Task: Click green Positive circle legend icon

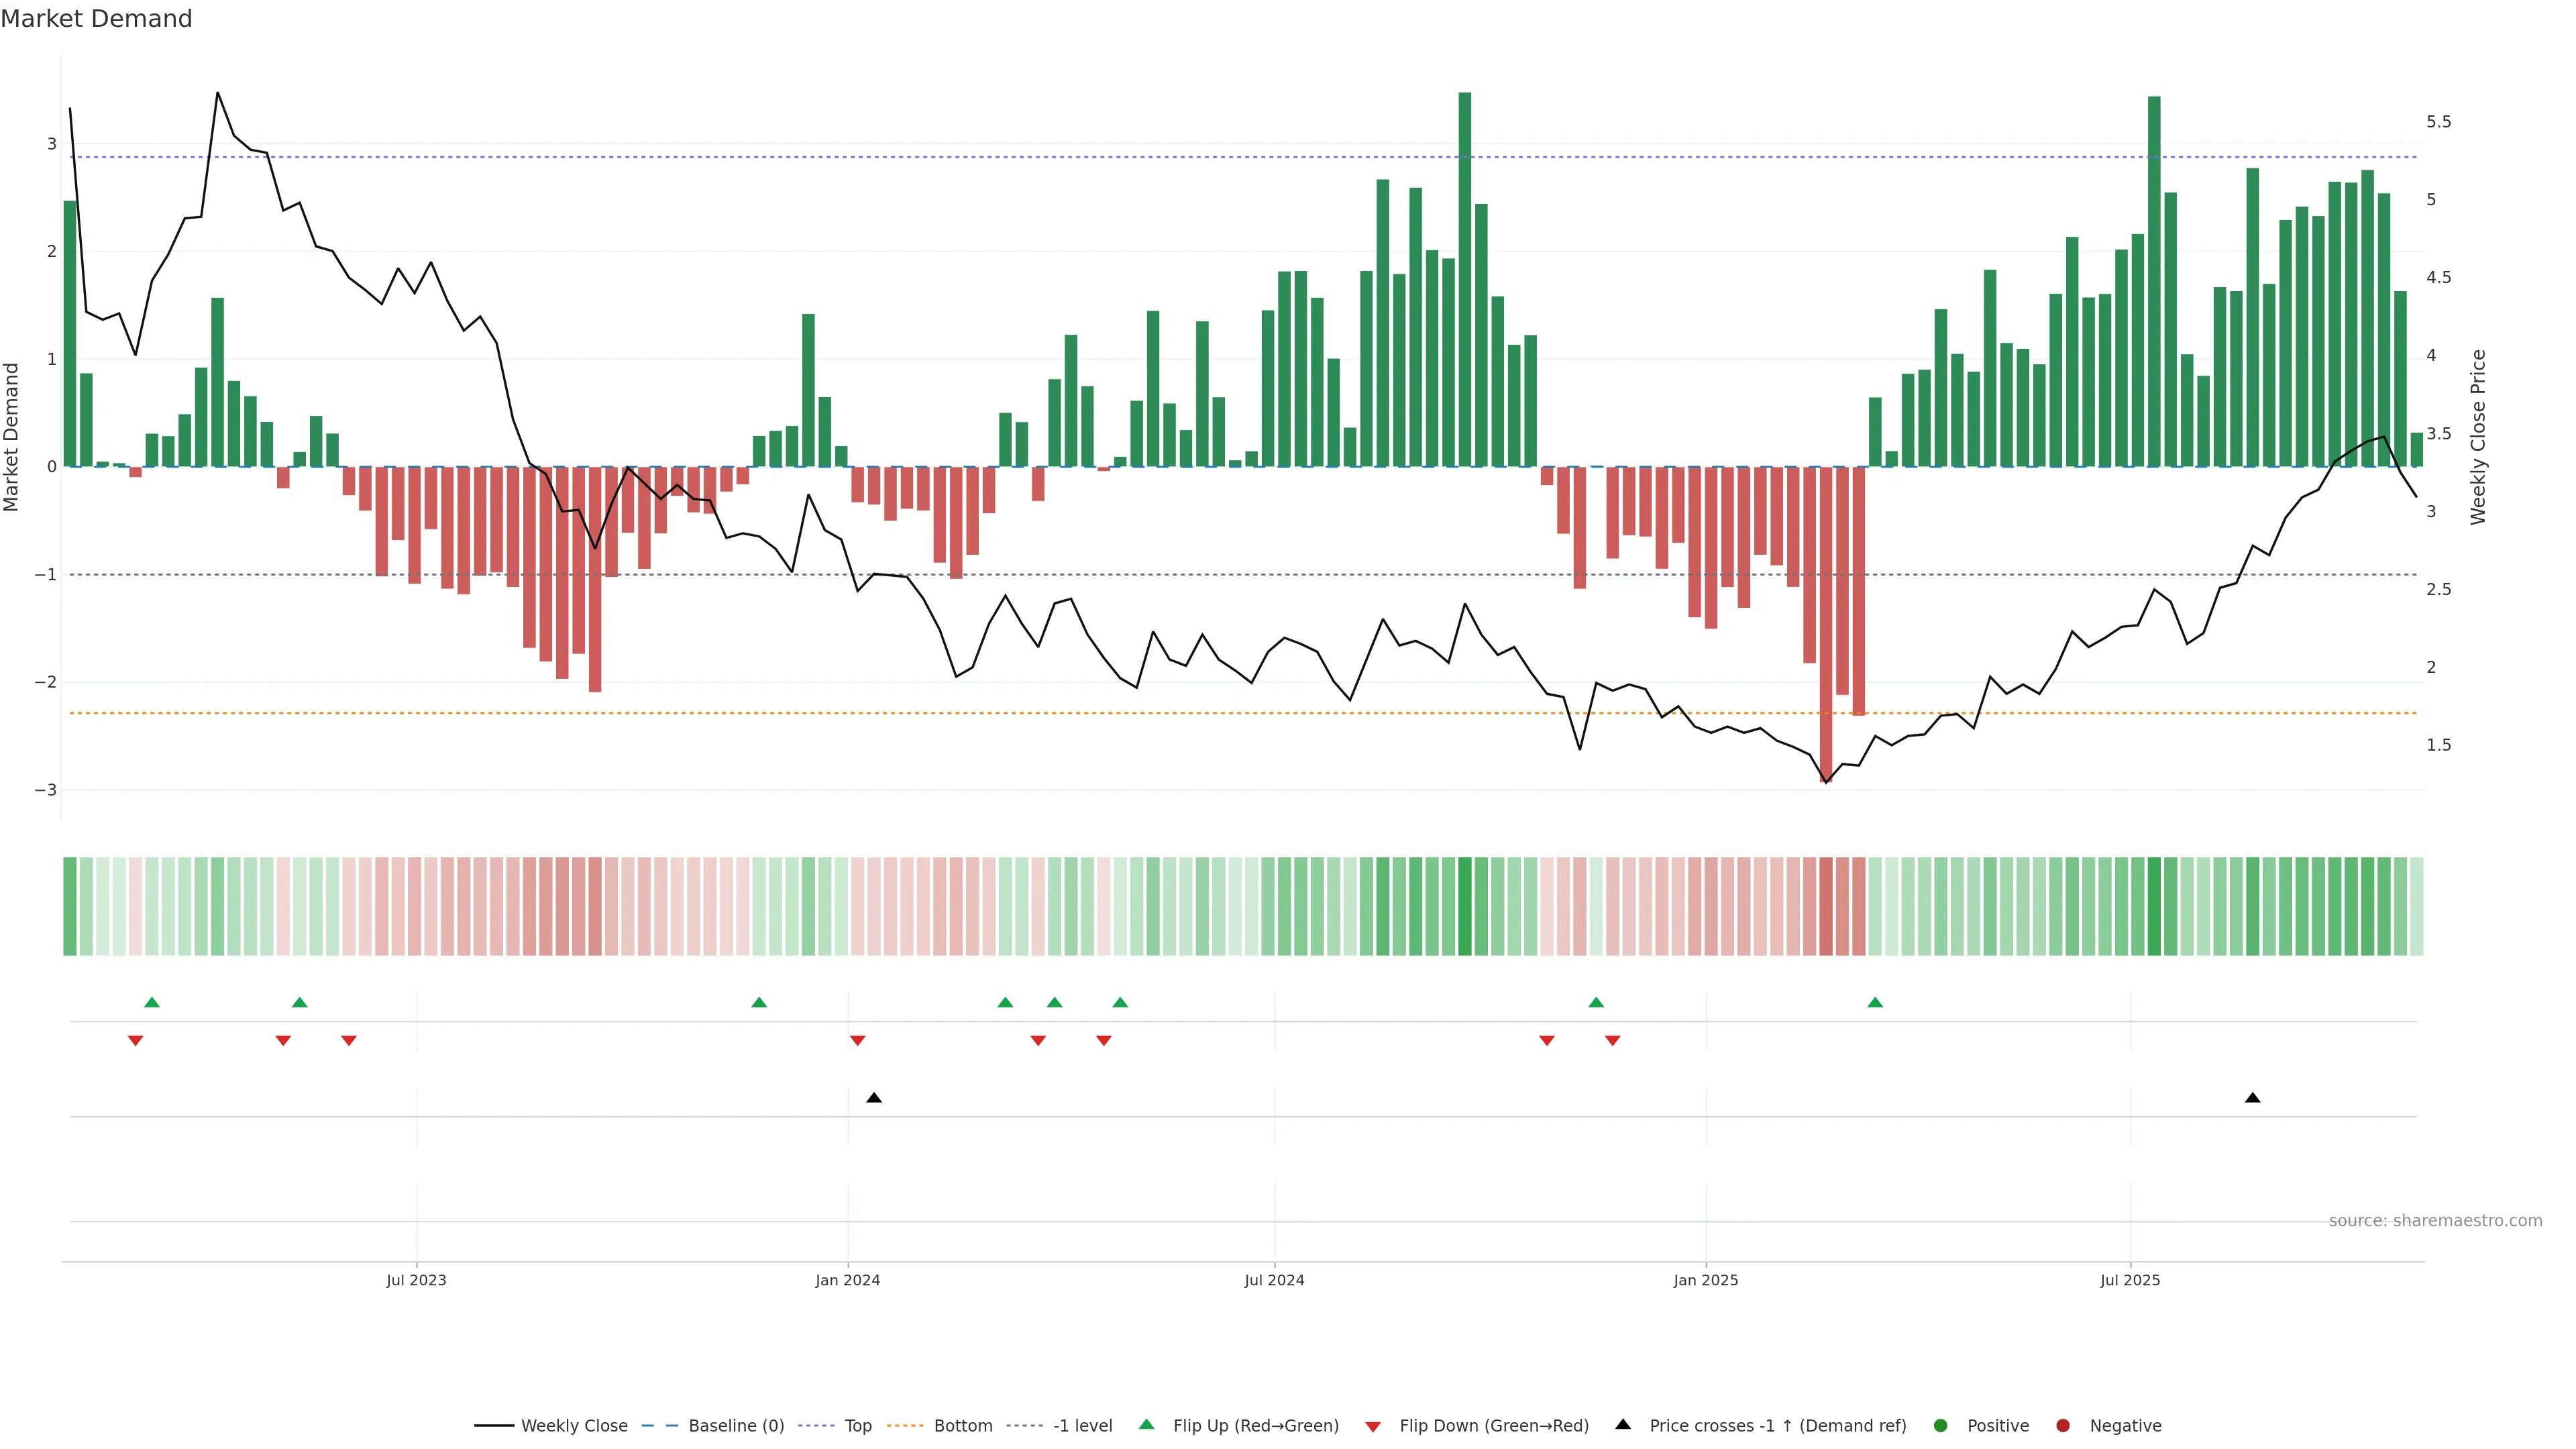Action: [x=1940, y=1425]
